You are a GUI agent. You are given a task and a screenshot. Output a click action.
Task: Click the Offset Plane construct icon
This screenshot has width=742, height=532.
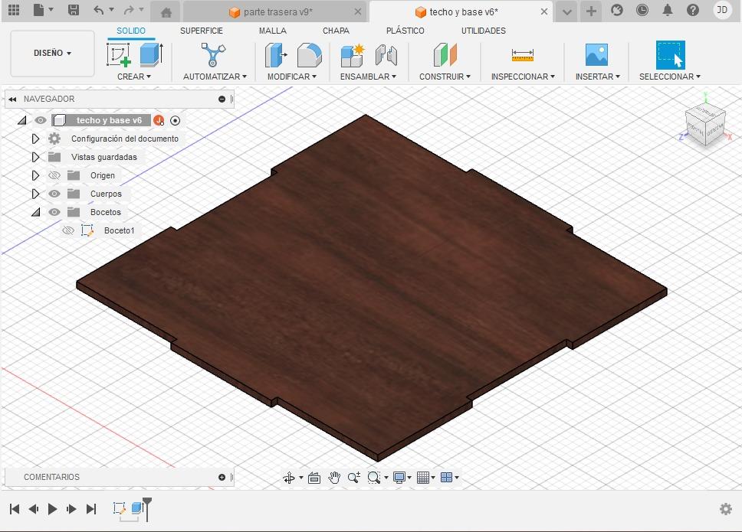point(445,54)
